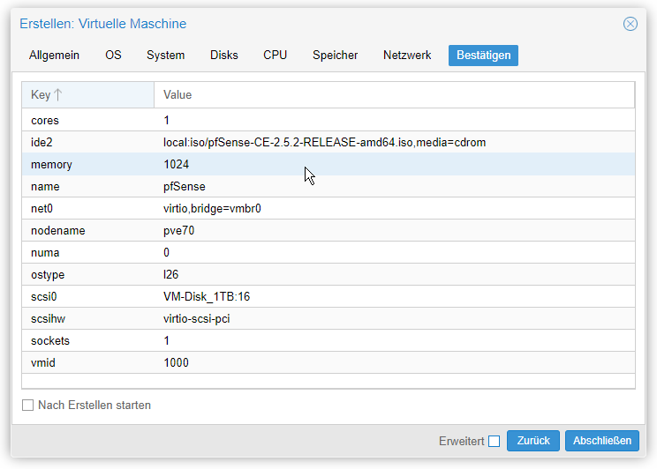Switch to the Speicher tab
Viewport: 657px width, 469px height.
pyautogui.click(x=336, y=56)
